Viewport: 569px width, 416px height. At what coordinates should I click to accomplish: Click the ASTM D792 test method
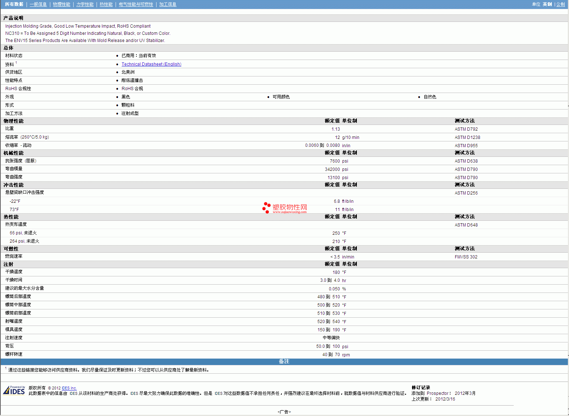[x=466, y=129]
